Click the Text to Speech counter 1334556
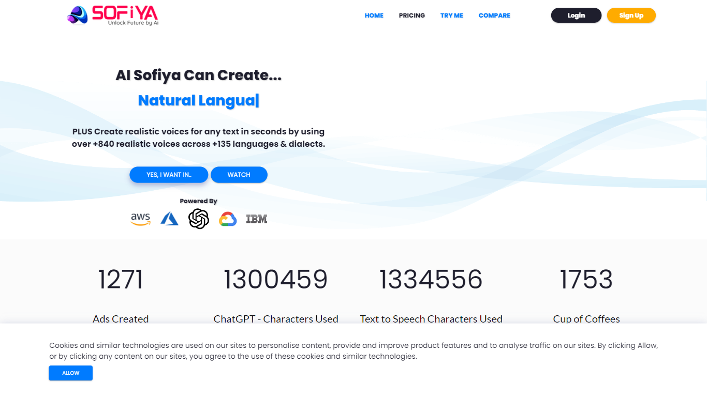Screen dimensions: 707x397 (431, 279)
